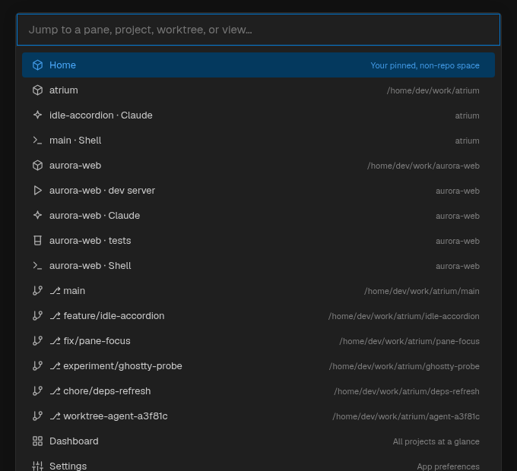The height and width of the screenshot is (471, 517).
Task: Switch to fix/pane-focus worktree
Action: 258,340
